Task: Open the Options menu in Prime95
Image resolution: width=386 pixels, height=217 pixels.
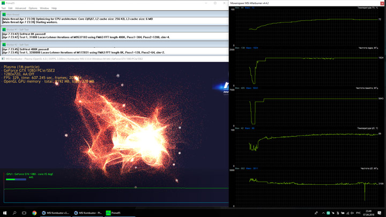Action: coord(33,8)
